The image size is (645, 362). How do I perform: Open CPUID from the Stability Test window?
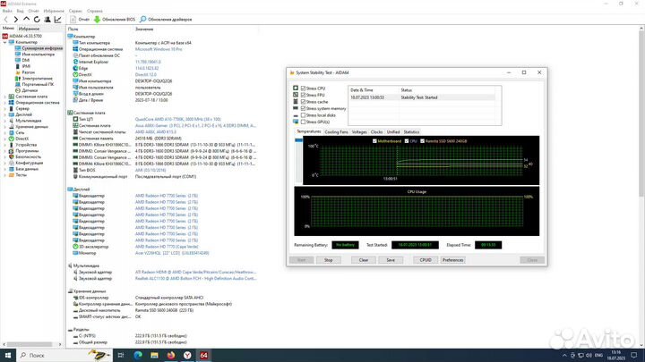click(x=426, y=260)
